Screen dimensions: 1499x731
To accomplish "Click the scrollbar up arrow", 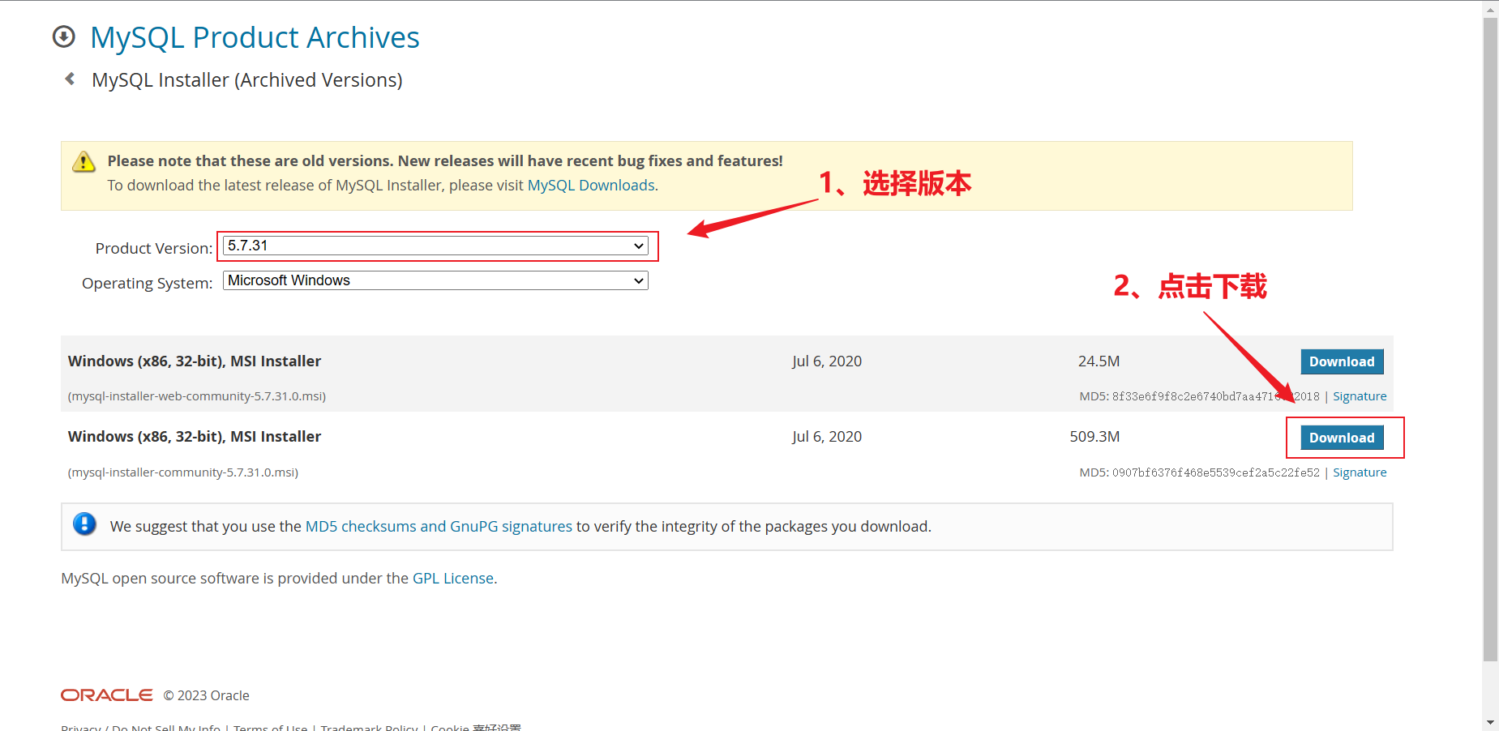I will [x=1490, y=10].
